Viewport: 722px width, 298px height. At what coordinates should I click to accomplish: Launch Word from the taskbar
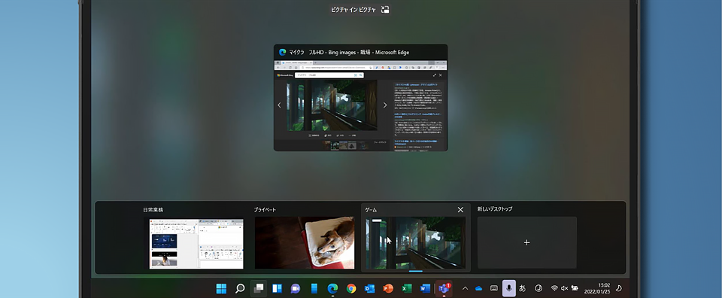pyautogui.click(x=425, y=289)
